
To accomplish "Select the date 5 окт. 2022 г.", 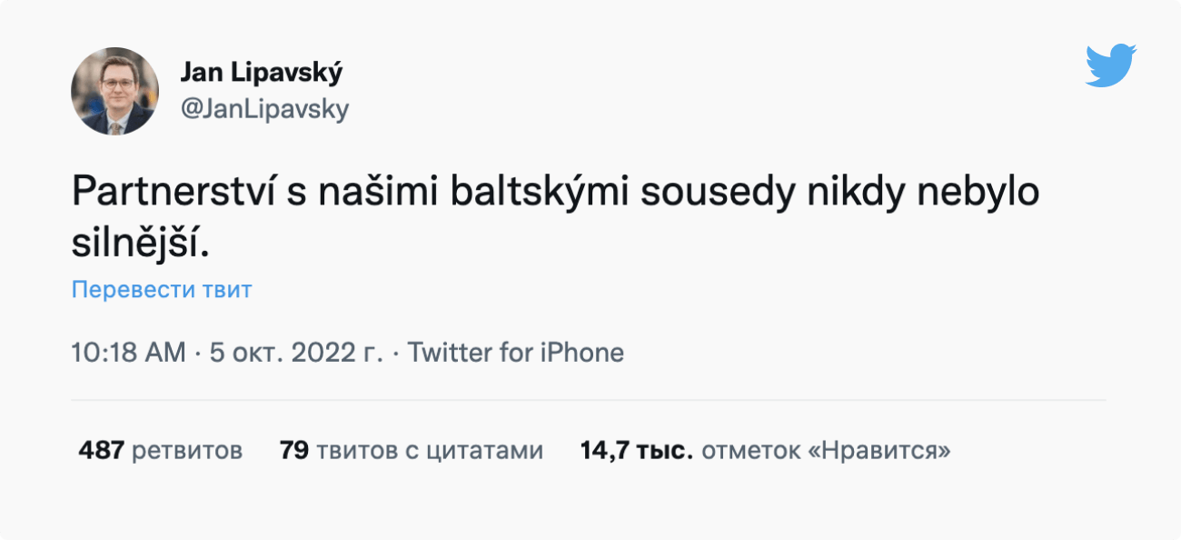I will click(296, 353).
